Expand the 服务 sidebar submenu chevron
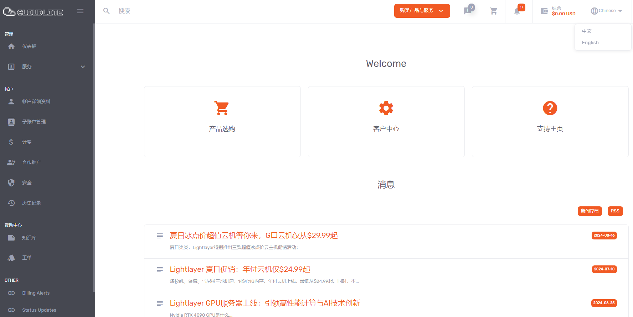Screen dimensions: 633x317 [83, 67]
